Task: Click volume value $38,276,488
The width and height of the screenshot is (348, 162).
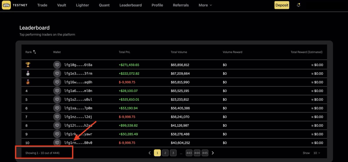Action: point(180,134)
